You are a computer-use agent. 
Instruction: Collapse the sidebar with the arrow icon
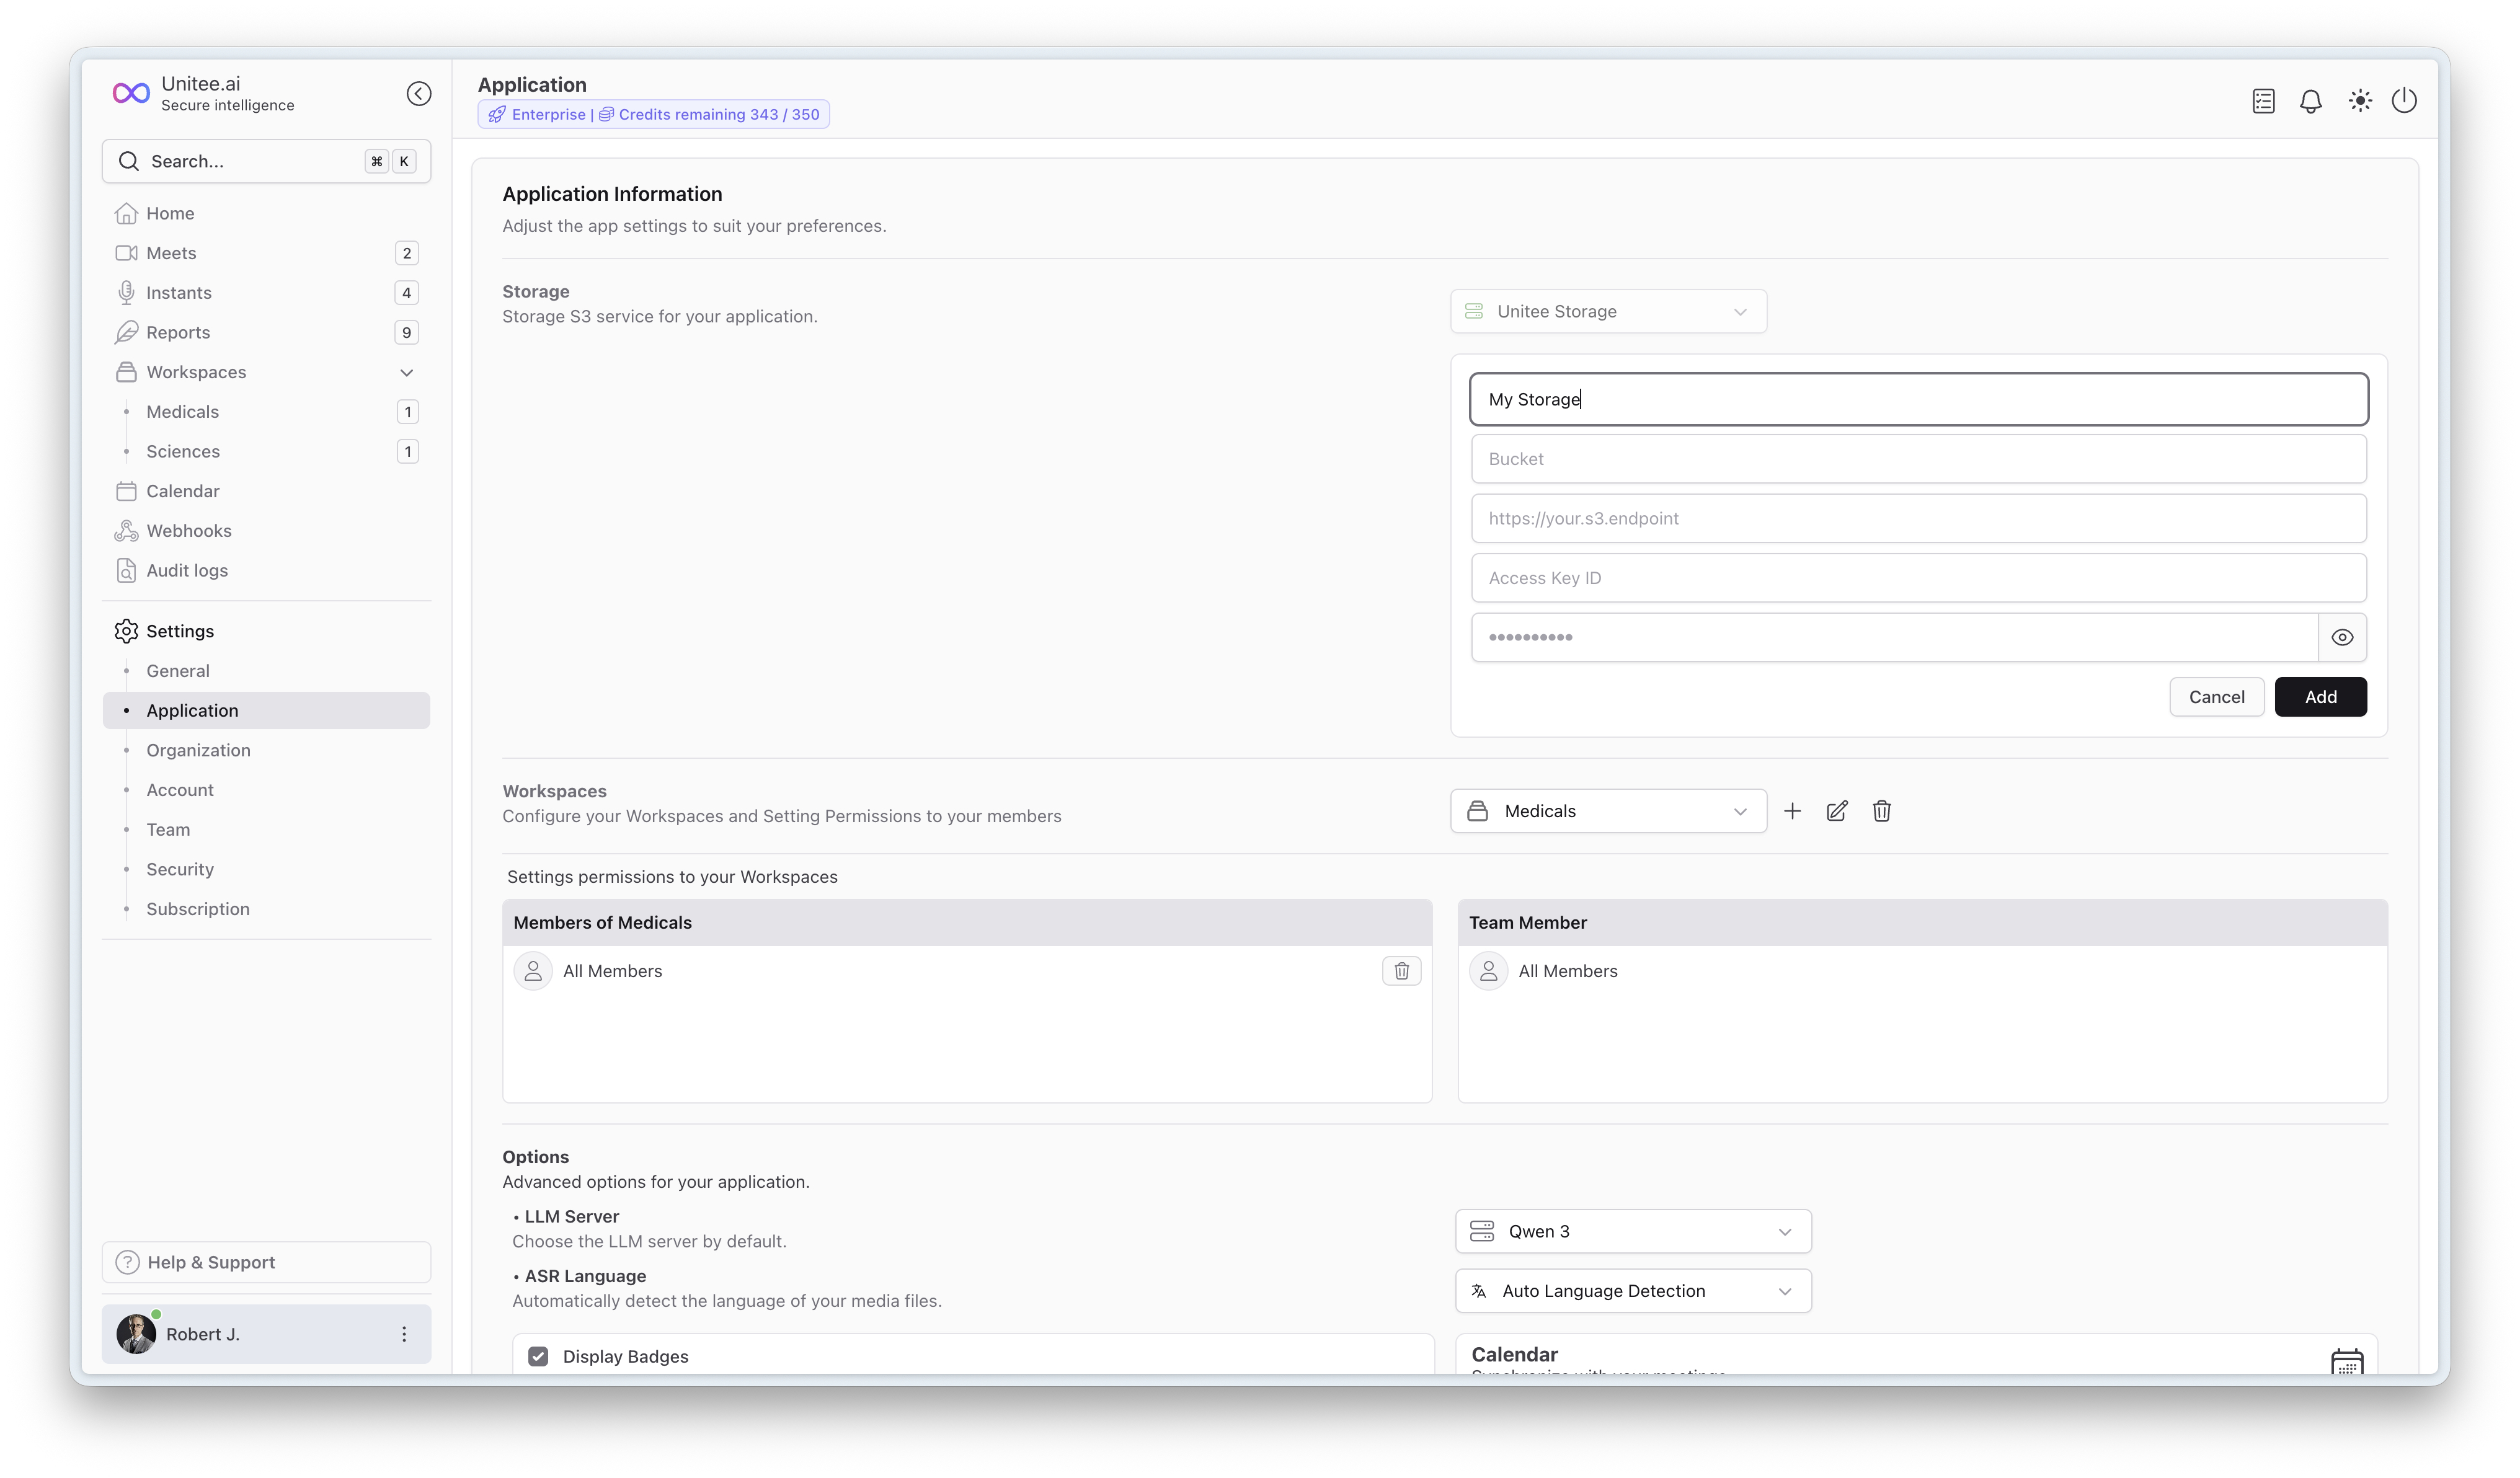(419, 94)
